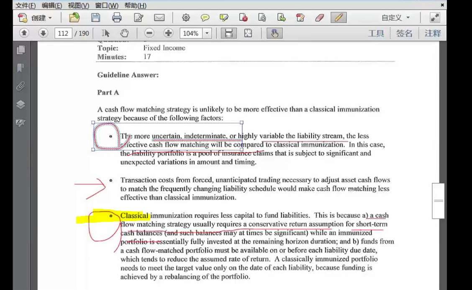The width and height of the screenshot is (472, 290).
Task: Toggle the touch read mode button
Action: coord(274,33)
